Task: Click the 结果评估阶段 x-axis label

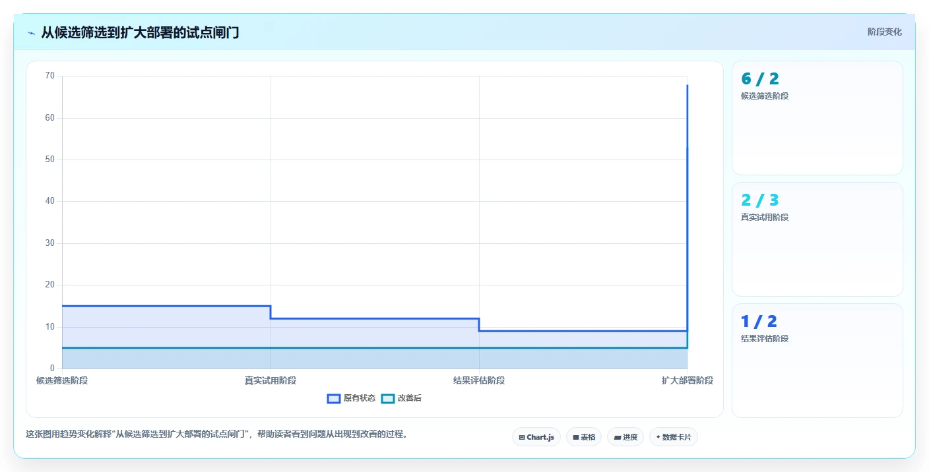Action: click(479, 380)
